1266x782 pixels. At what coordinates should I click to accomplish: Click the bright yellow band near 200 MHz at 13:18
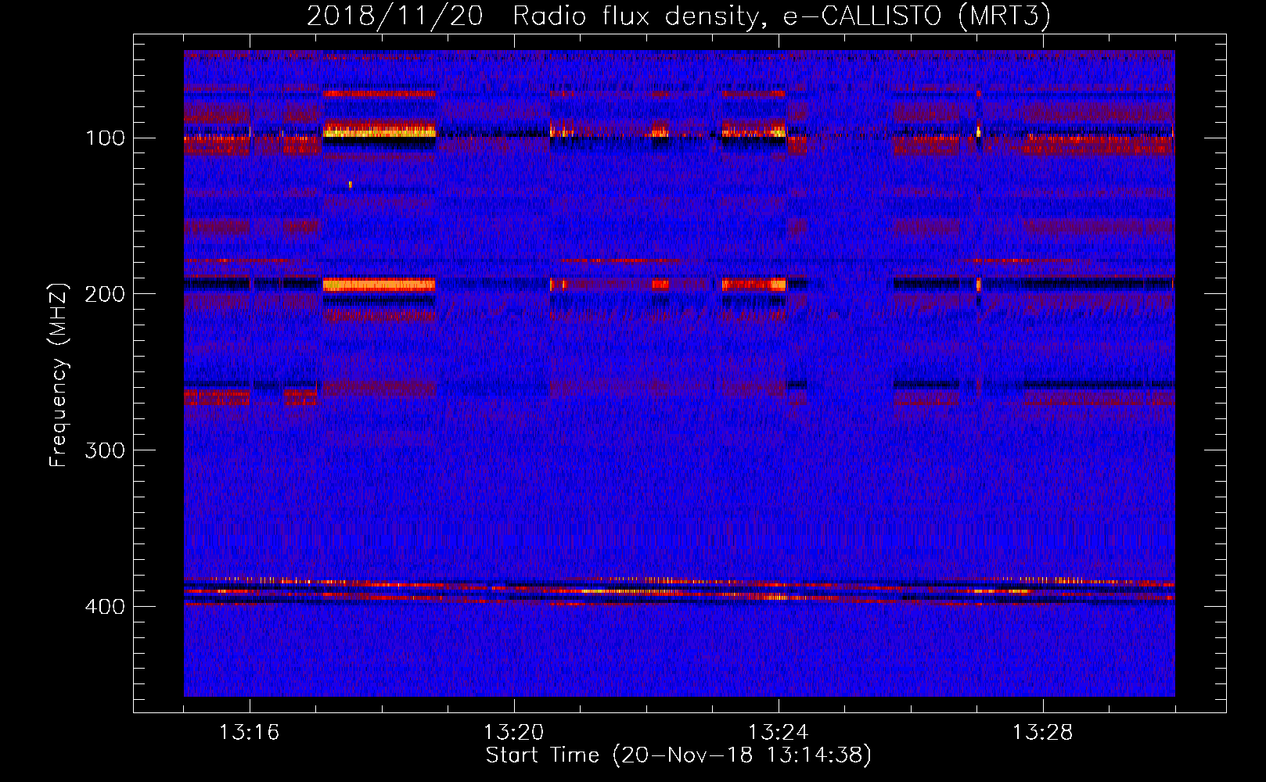(379, 285)
